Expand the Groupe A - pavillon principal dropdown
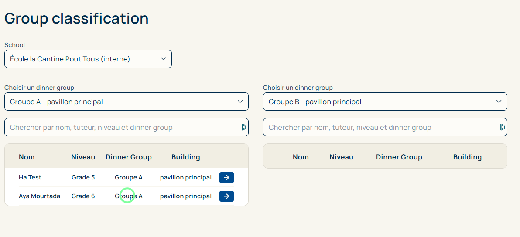 point(126,102)
